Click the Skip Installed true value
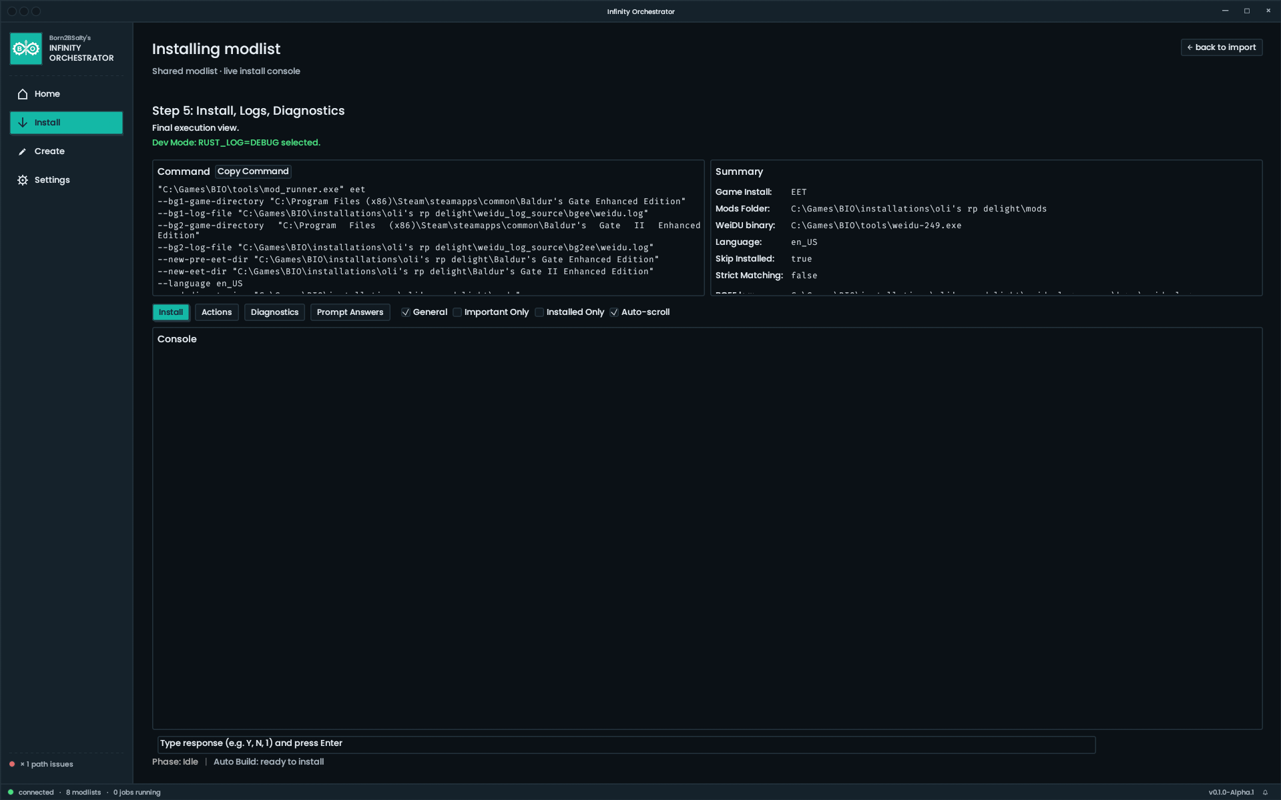This screenshot has width=1281, height=800. (x=801, y=259)
